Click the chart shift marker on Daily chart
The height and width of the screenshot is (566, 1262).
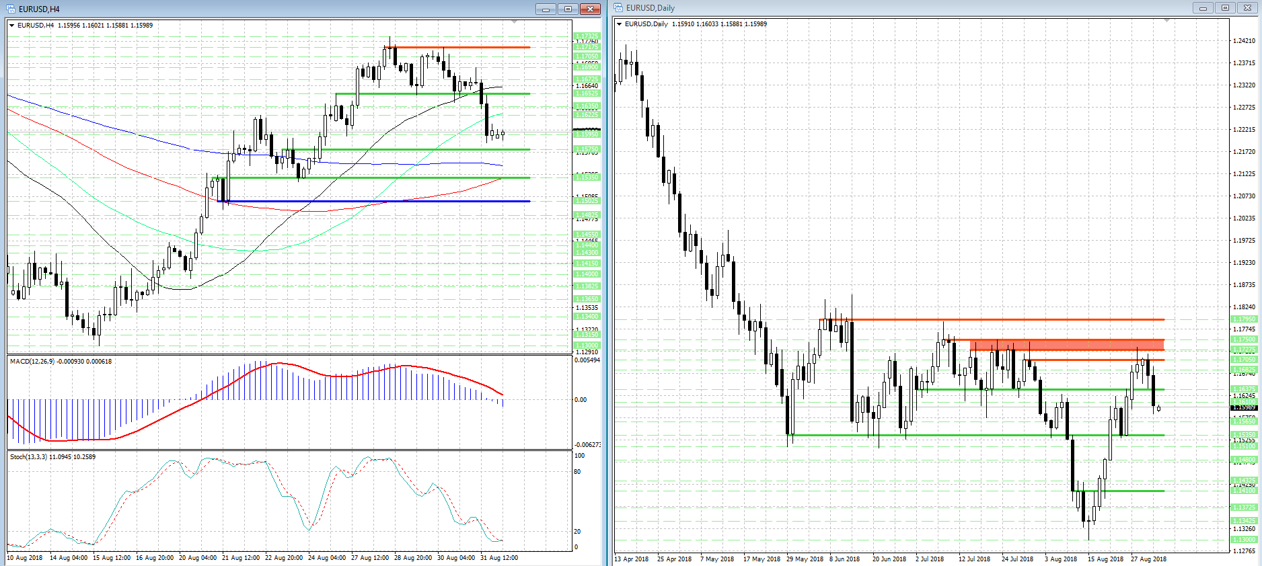pyautogui.click(x=1167, y=21)
